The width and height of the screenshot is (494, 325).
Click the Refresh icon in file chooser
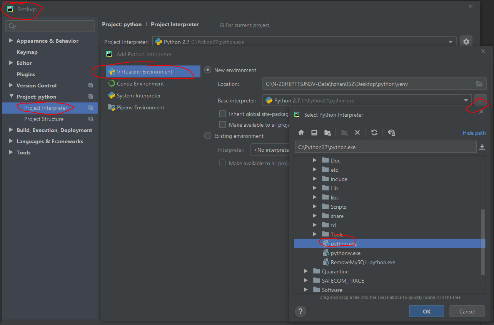coord(374,132)
